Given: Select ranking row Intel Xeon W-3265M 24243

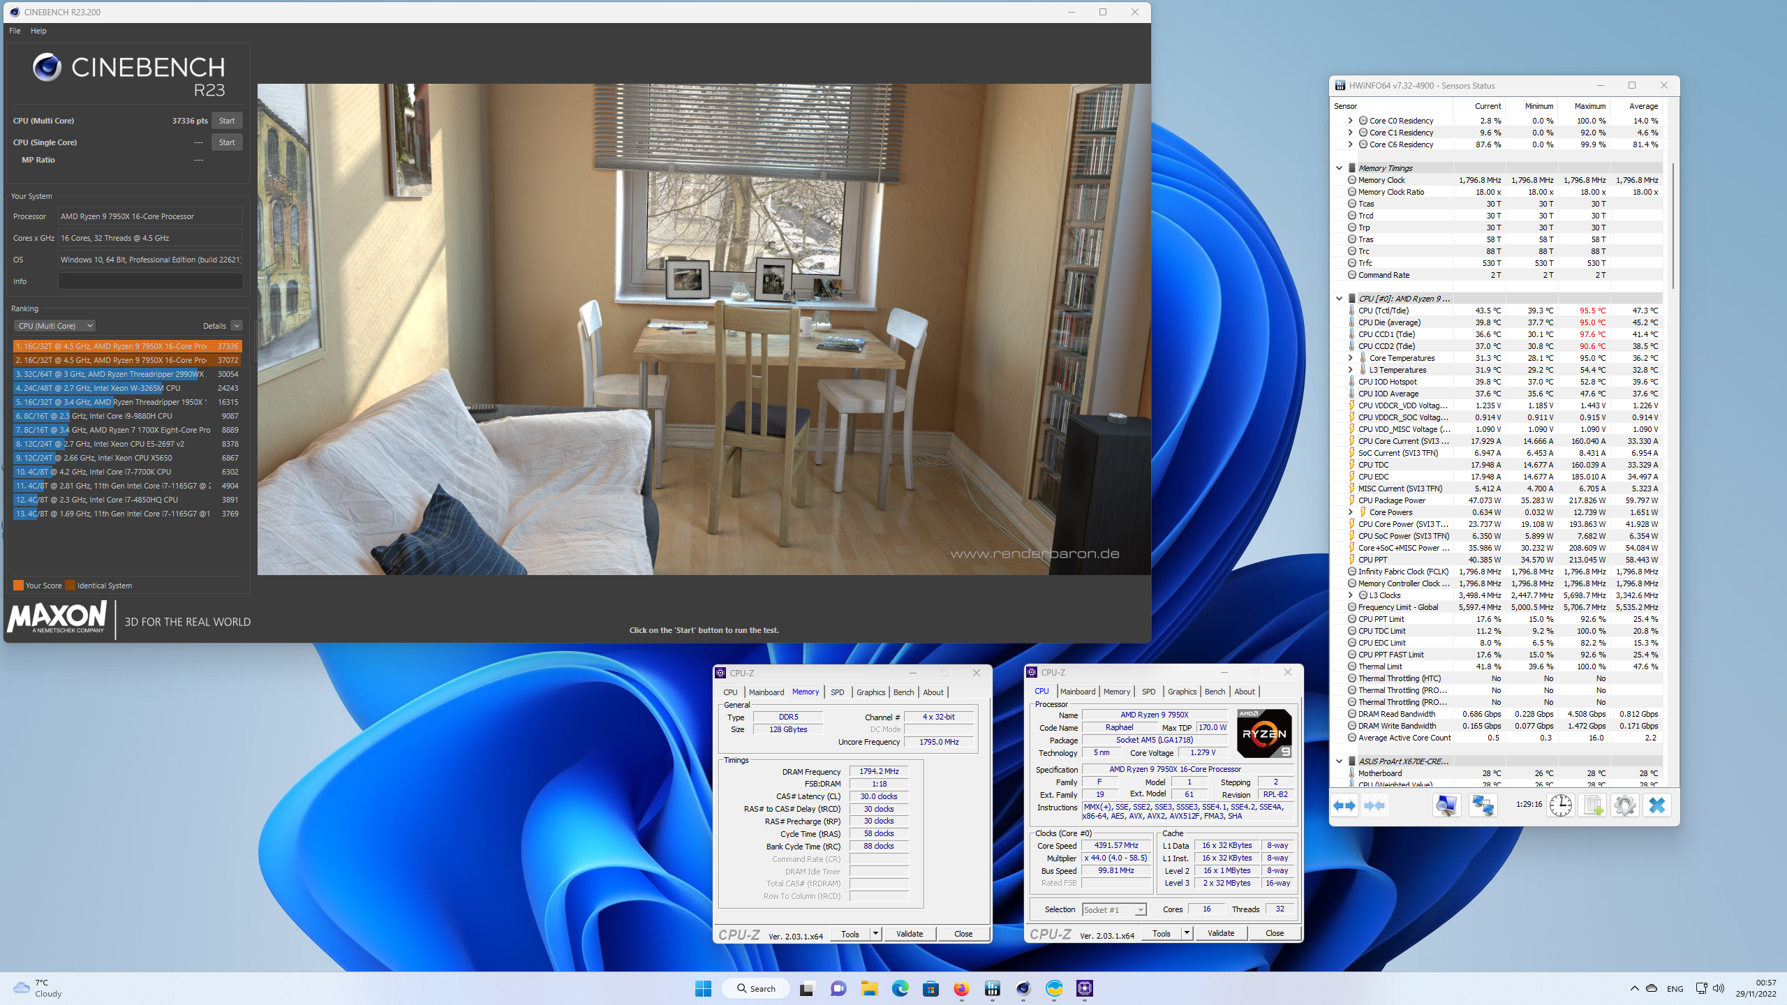Looking at the screenshot, I should click(x=127, y=388).
